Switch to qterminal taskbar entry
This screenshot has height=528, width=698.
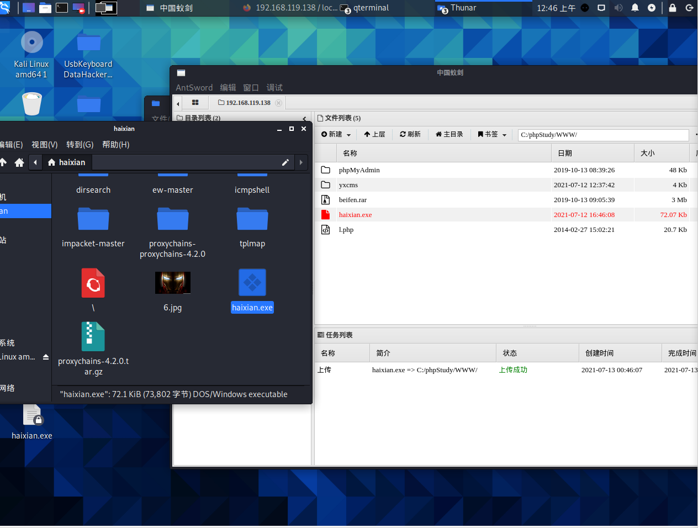point(364,8)
